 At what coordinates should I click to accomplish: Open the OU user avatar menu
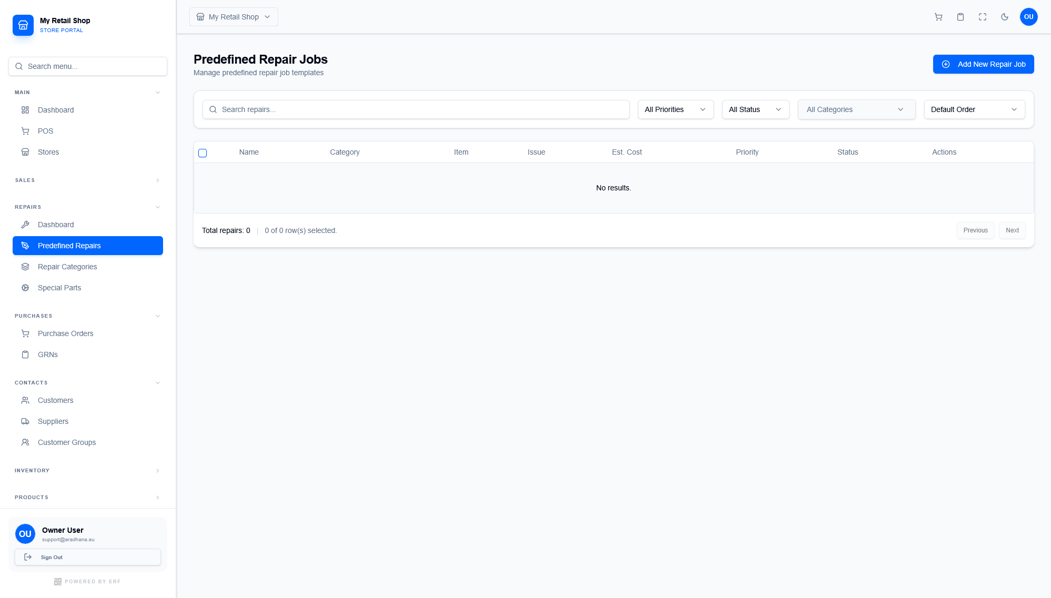tap(1029, 17)
